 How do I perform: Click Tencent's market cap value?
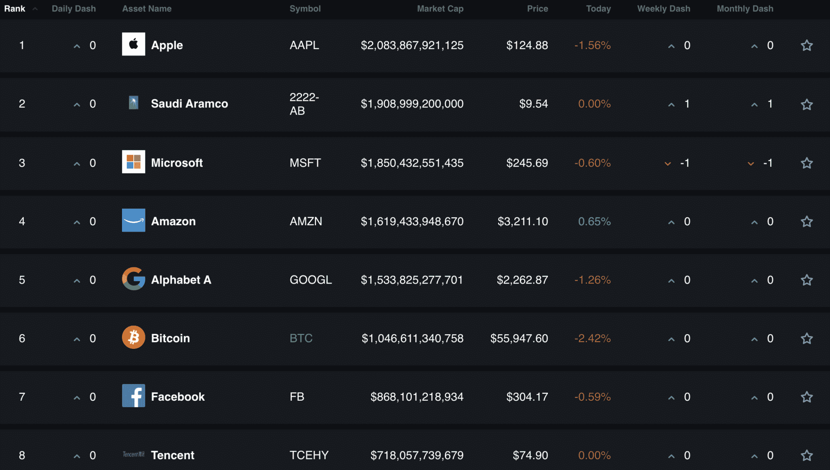coord(417,455)
